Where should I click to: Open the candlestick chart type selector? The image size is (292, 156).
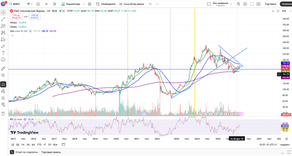pos(55,4)
